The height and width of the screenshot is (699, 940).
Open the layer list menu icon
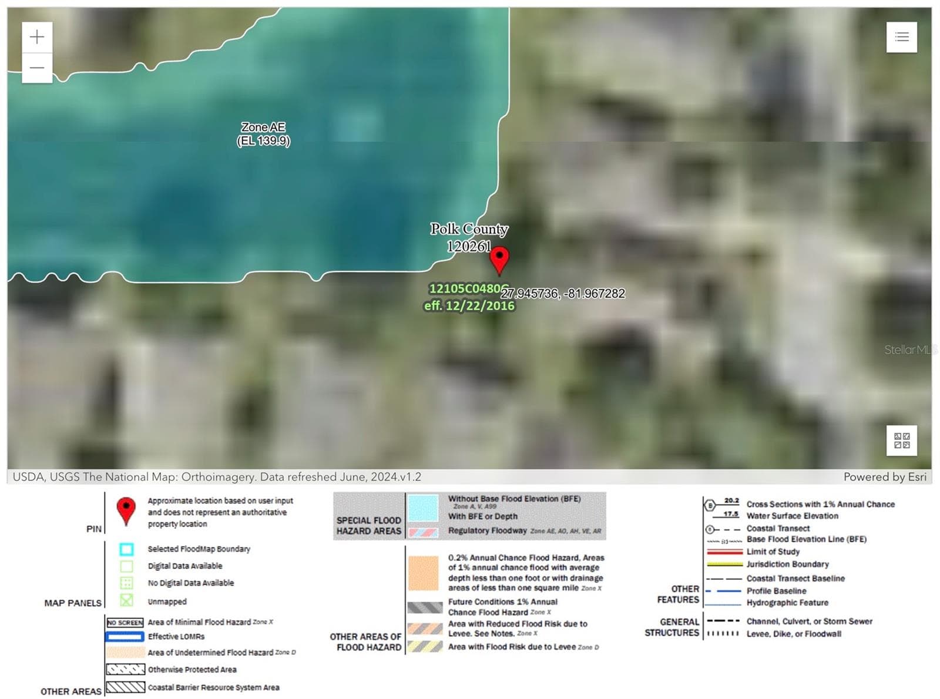coord(902,38)
